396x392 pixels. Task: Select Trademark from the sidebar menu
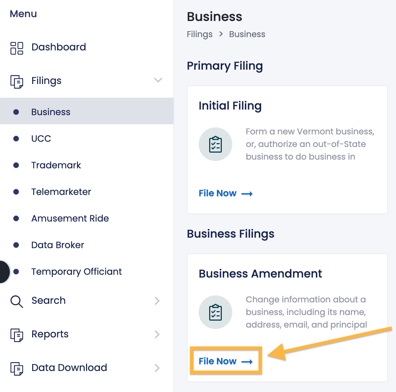56,165
